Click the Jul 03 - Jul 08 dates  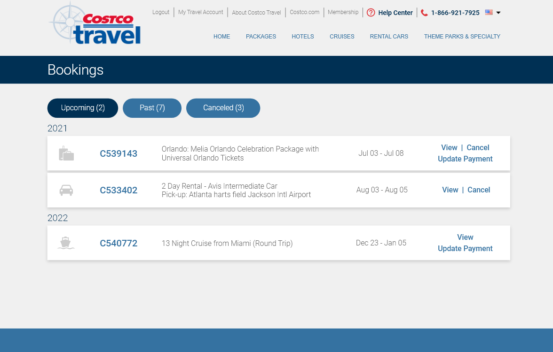click(381, 153)
